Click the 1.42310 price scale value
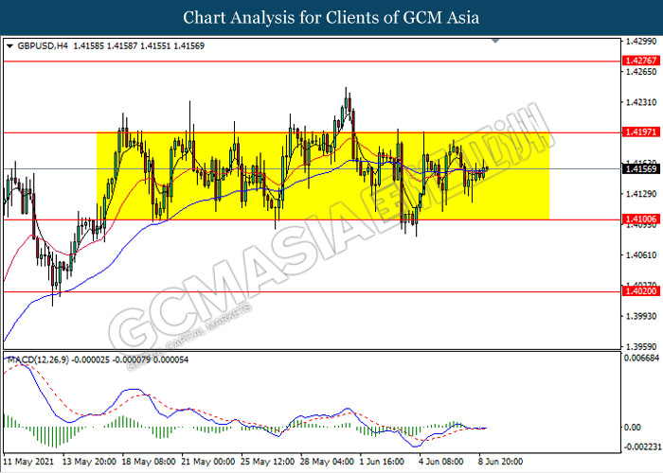663x473 pixels. (641, 102)
